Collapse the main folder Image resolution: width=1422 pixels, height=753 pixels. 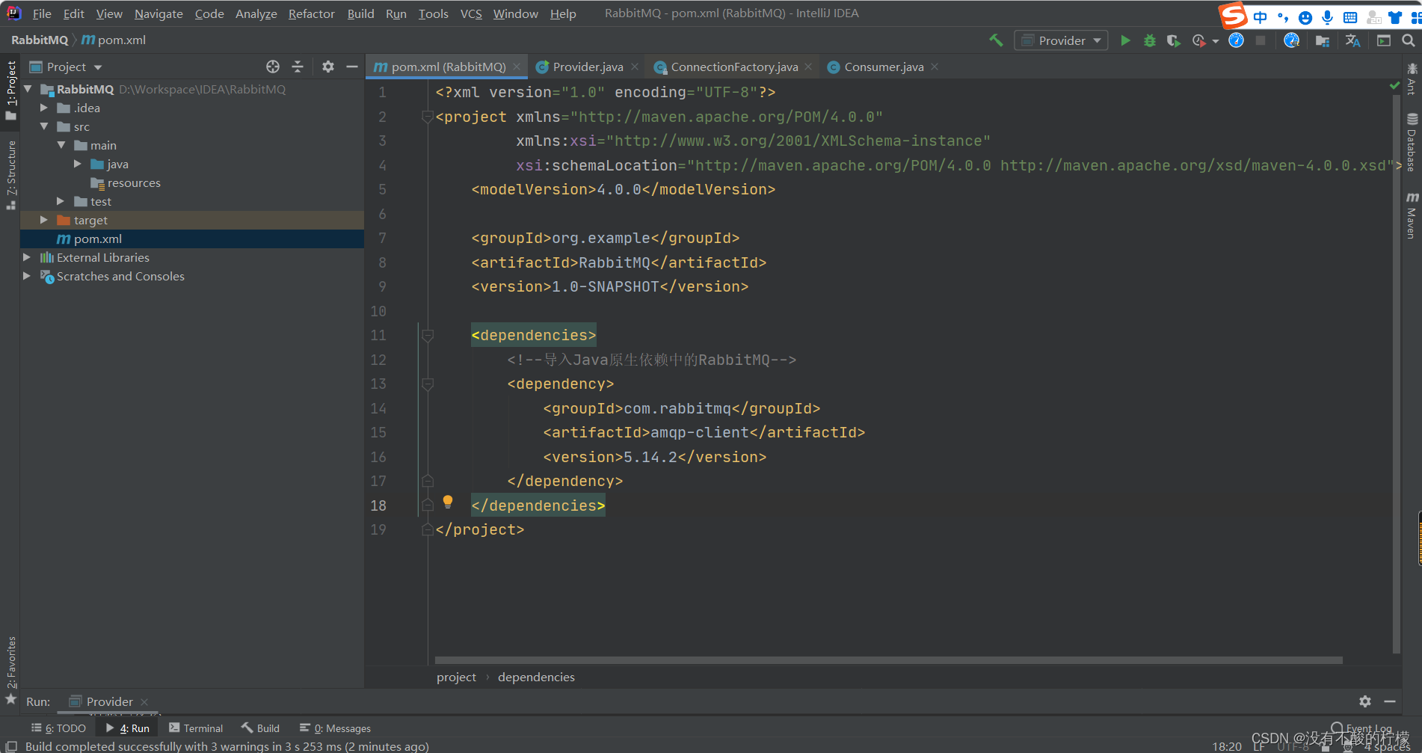(x=61, y=145)
